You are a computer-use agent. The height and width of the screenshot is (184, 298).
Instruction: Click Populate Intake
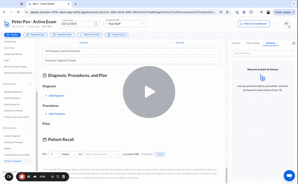[62, 35]
